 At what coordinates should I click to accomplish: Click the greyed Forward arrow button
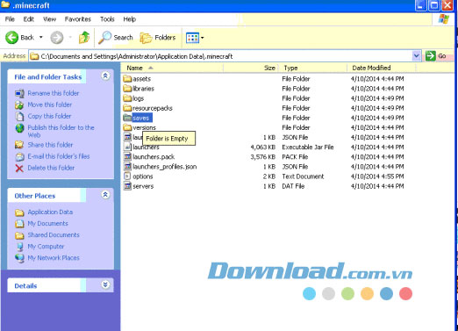pos(57,38)
